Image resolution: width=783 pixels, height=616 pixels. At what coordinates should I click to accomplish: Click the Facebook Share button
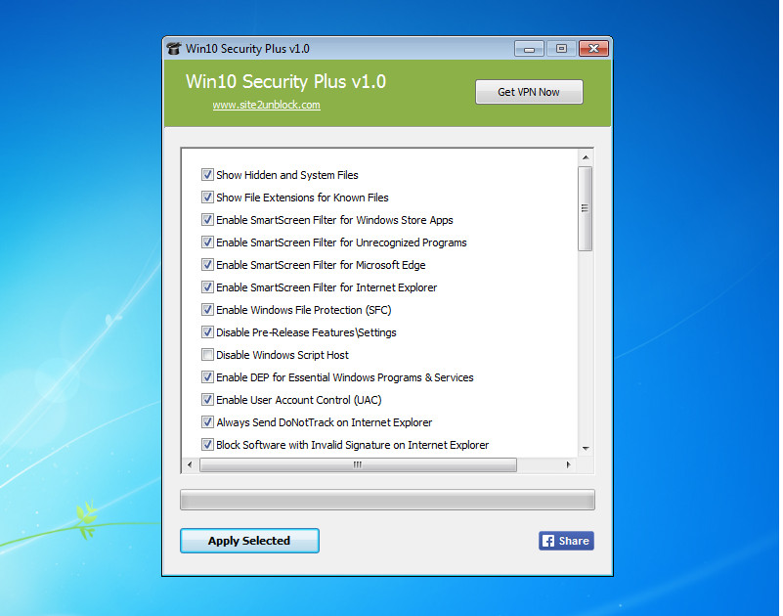566,541
